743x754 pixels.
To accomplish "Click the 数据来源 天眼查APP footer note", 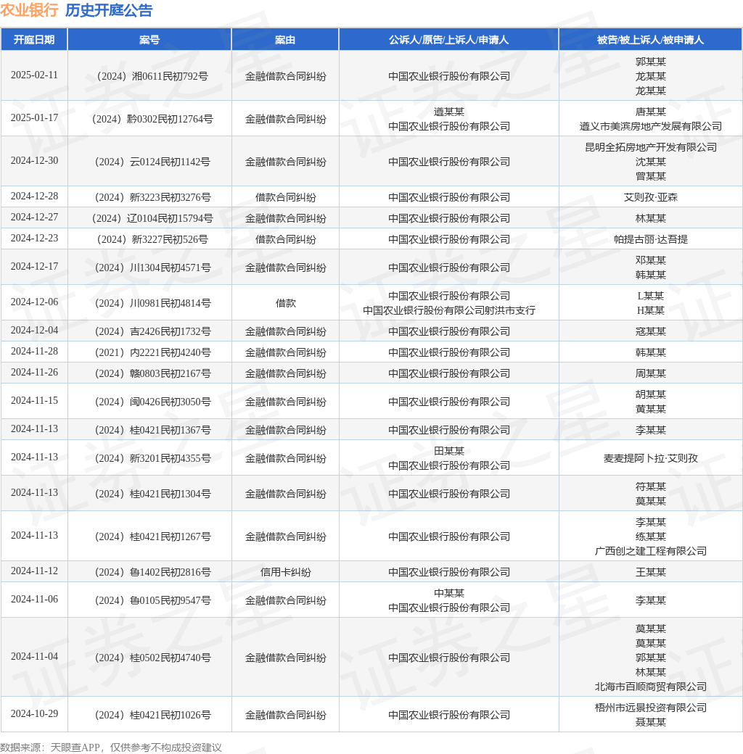I will [111, 747].
